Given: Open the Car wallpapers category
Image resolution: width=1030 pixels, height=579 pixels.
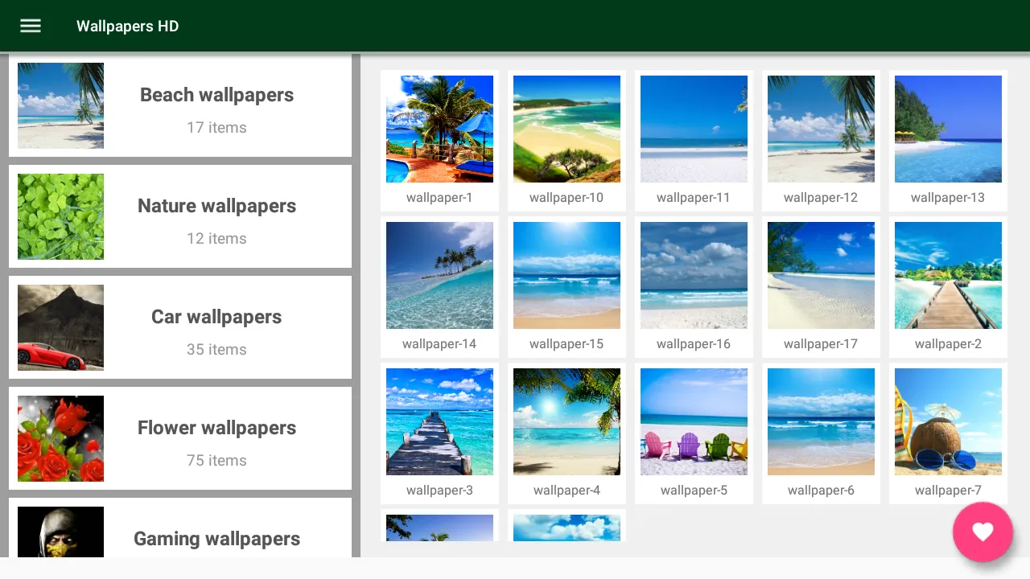Looking at the screenshot, I should (x=180, y=327).
